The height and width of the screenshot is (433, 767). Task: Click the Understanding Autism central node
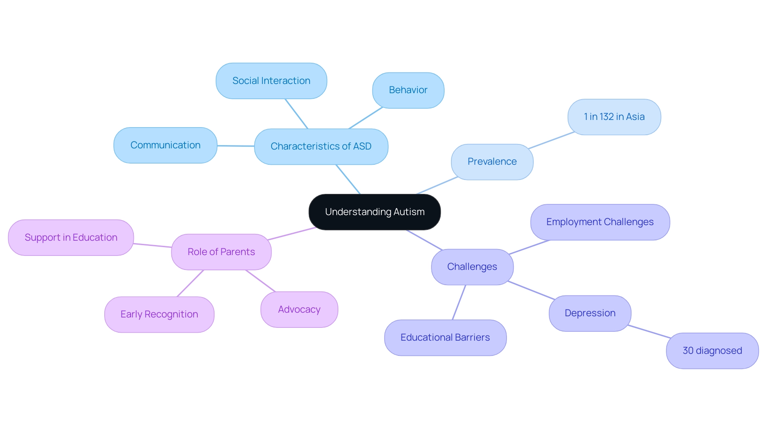coord(376,212)
